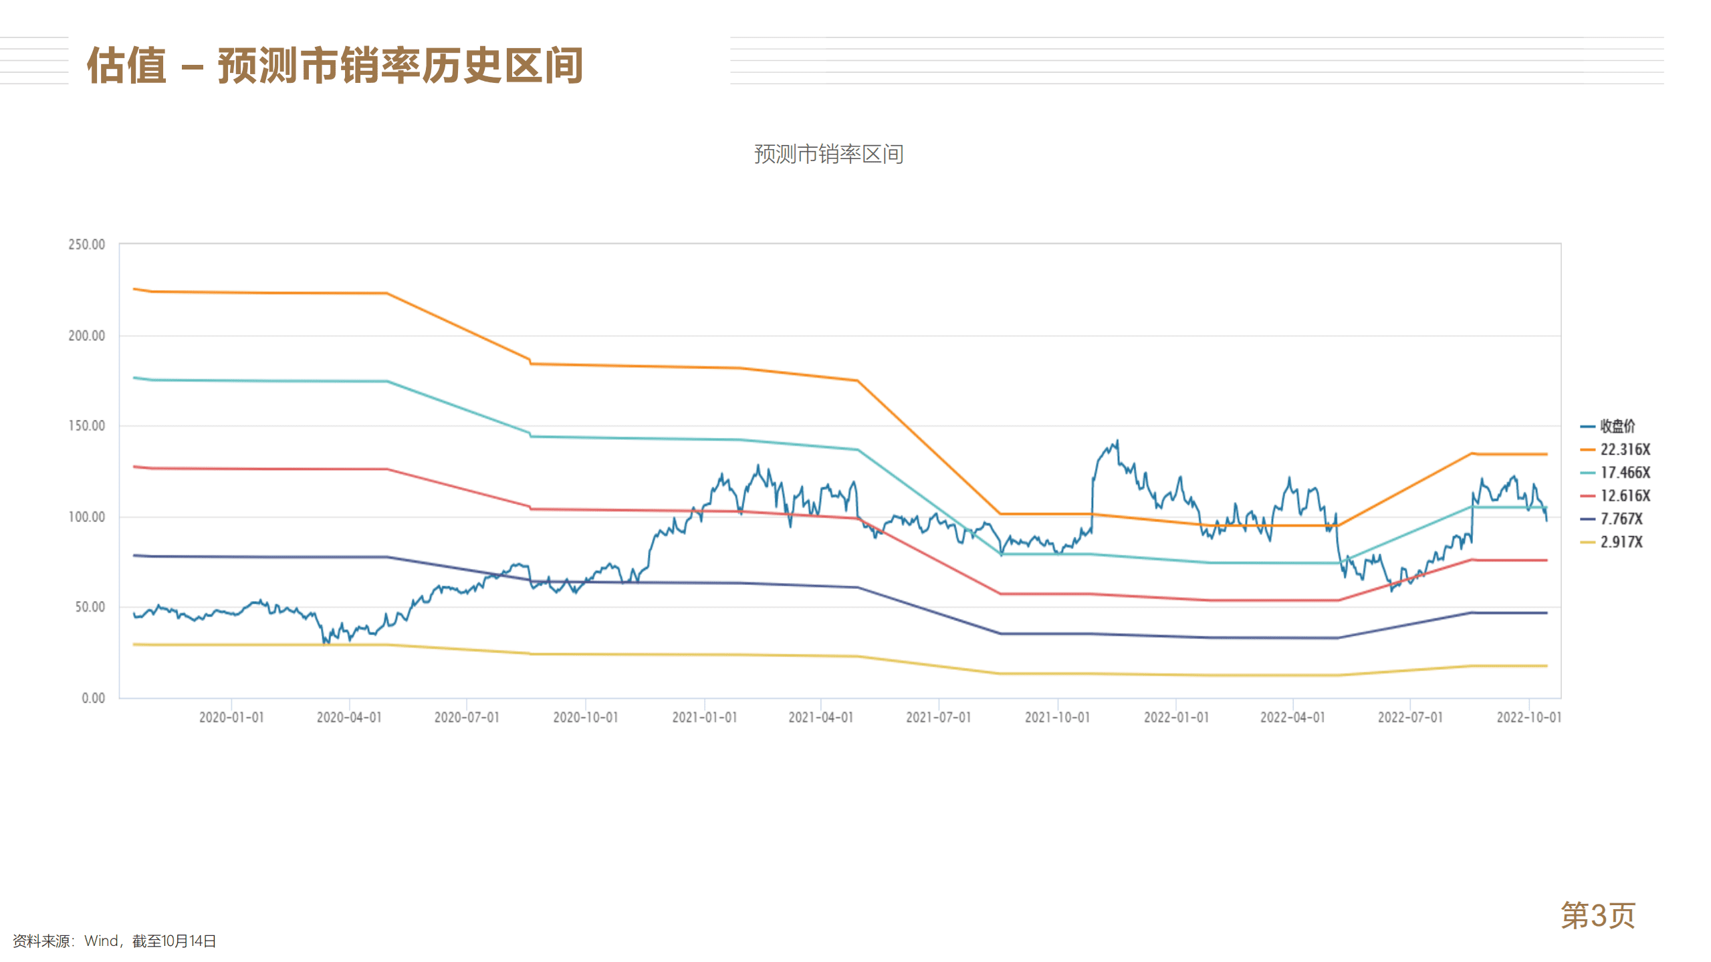
Task: Hide the 7.767X legend series
Action: (x=1621, y=519)
